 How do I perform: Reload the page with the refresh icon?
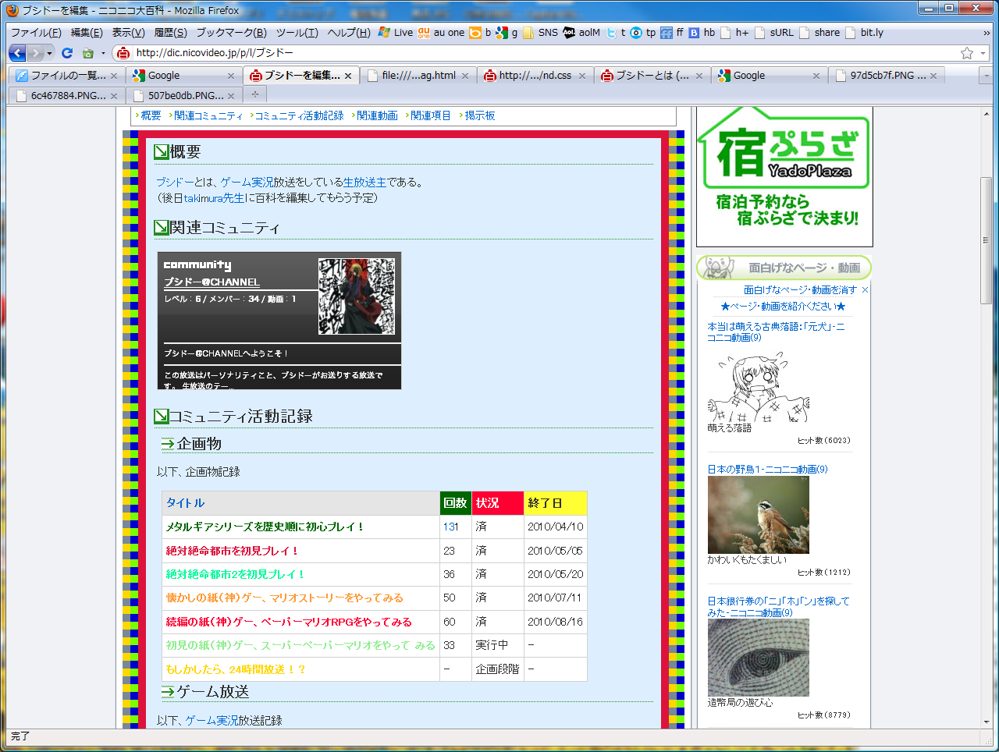pos(67,53)
